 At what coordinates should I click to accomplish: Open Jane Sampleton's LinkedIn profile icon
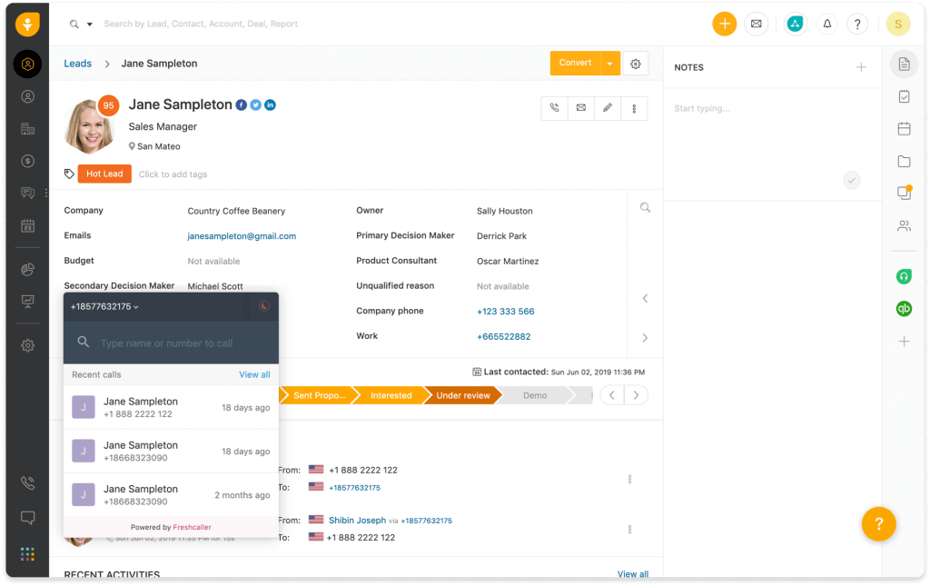point(270,104)
